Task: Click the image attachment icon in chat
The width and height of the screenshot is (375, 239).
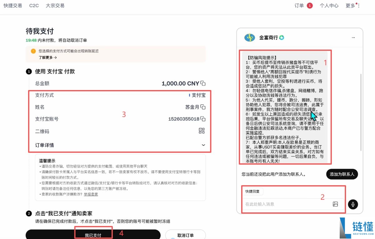Action: pos(335,204)
